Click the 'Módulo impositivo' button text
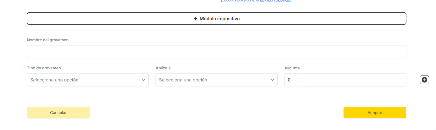Image resolution: width=436 pixels, height=130 pixels. pyautogui.click(x=220, y=19)
